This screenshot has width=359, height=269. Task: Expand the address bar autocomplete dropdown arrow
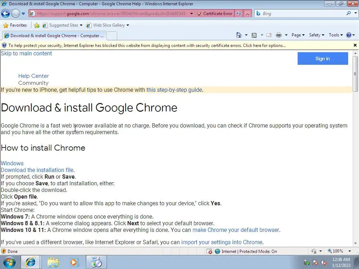point(191,14)
